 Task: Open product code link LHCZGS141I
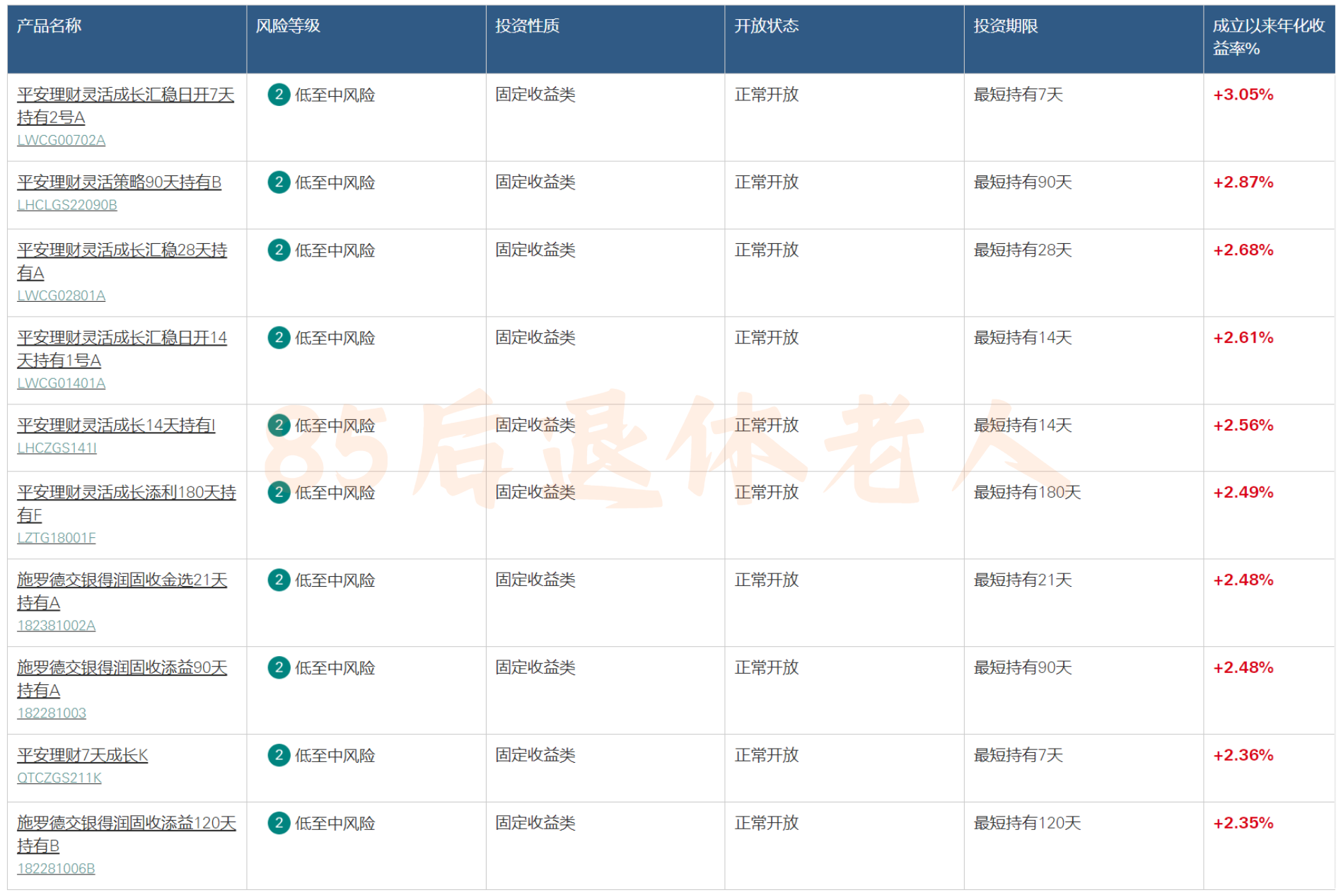coord(57,448)
